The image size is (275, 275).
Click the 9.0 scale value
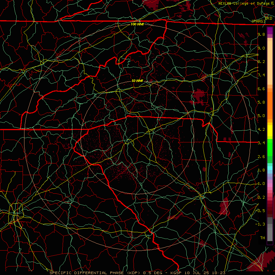(261, 48)
